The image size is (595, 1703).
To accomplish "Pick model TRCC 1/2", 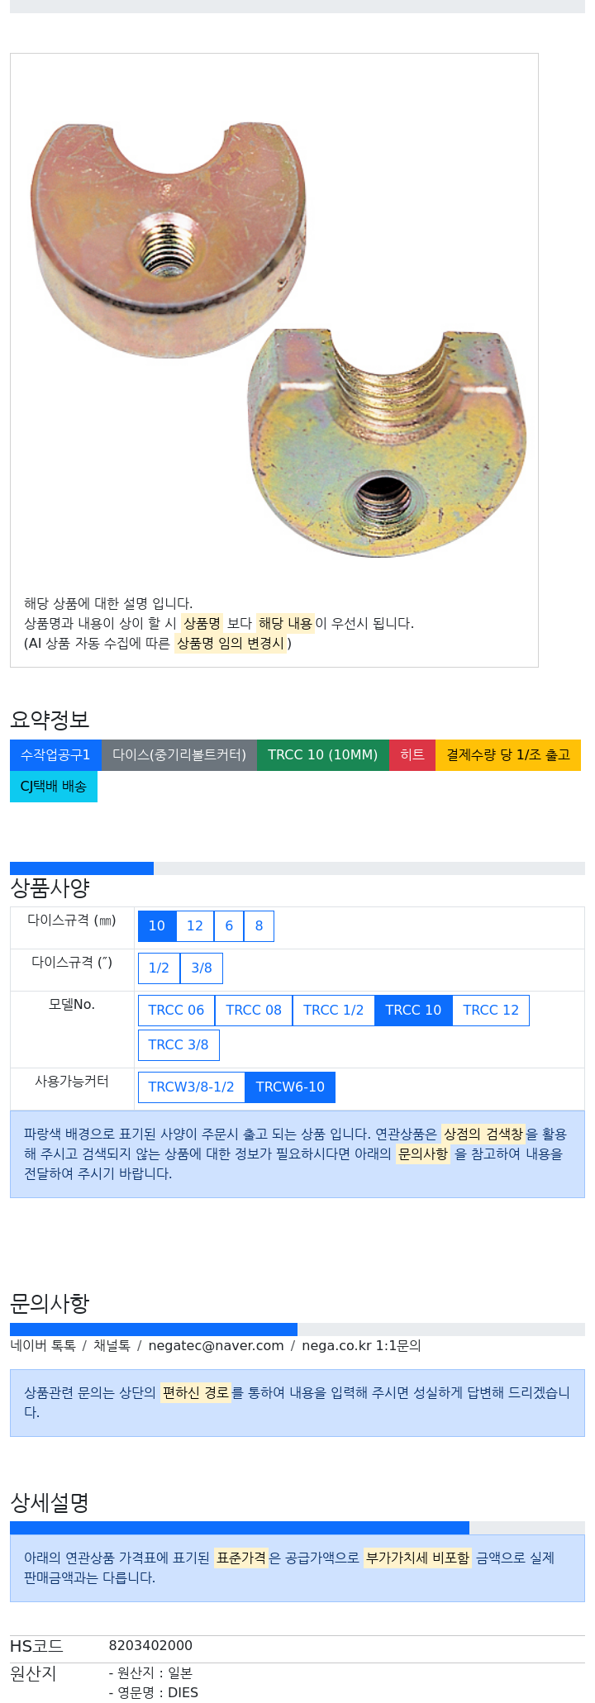I will click(334, 1011).
